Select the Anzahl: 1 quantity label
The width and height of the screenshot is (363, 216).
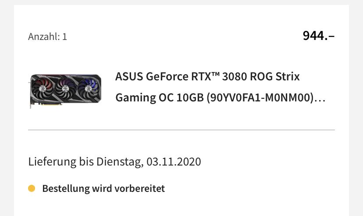click(47, 36)
